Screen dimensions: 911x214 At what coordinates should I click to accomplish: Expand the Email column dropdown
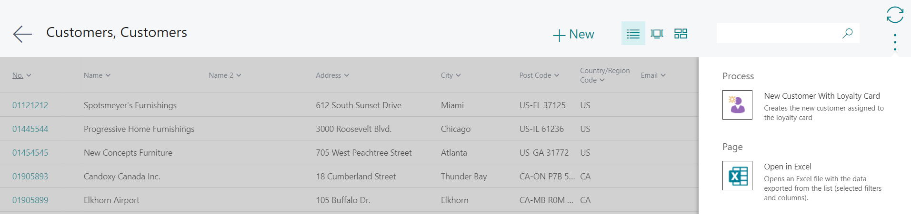pos(663,75)
